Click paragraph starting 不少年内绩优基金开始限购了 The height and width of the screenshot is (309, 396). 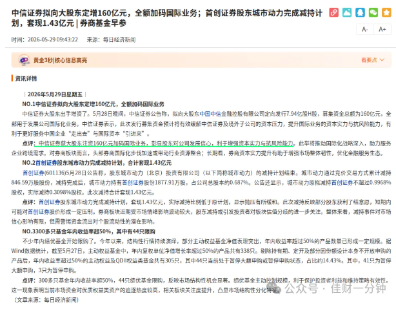201,255
